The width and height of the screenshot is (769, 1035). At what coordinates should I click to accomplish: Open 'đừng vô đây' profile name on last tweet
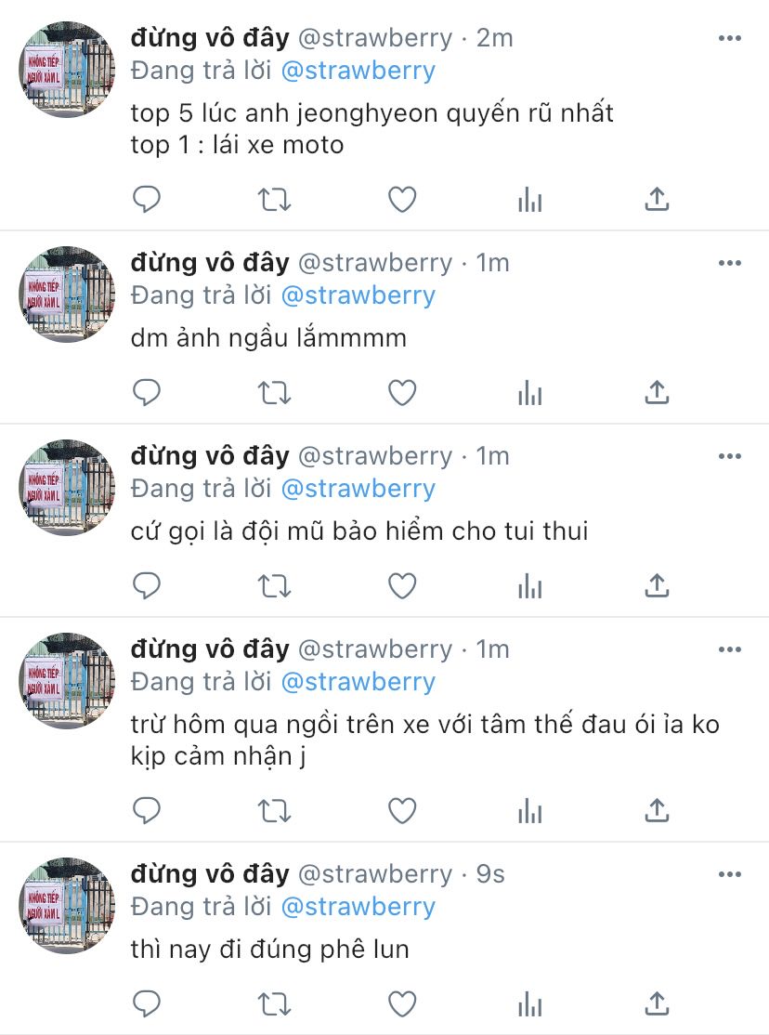point(210,874)
